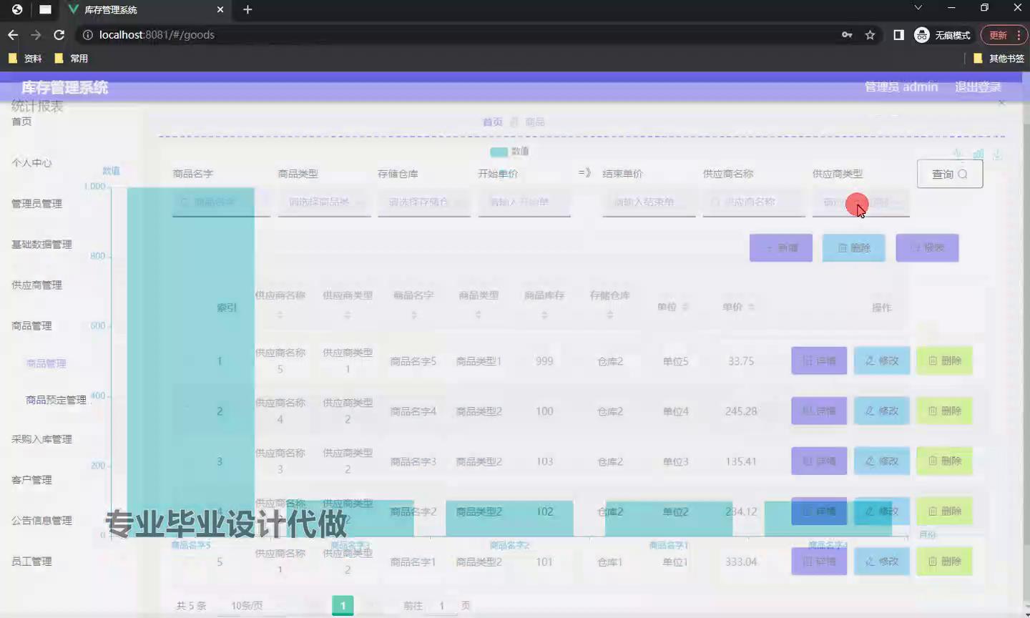1030x618 pixels.
Task: Switch chart to bar view icon
Action: (x=978, y=154)
